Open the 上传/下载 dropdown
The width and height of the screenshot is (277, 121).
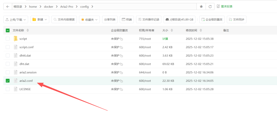tap(16, 19)
